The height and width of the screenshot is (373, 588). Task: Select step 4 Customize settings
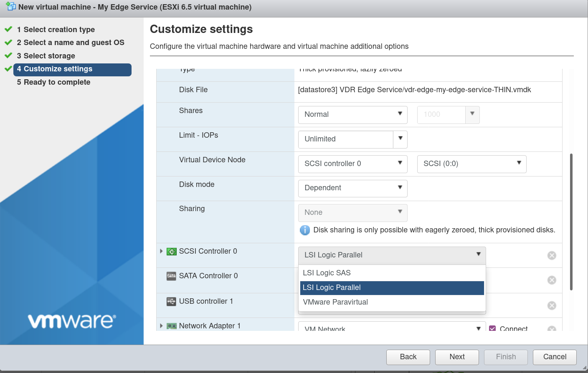click(73, 70)
